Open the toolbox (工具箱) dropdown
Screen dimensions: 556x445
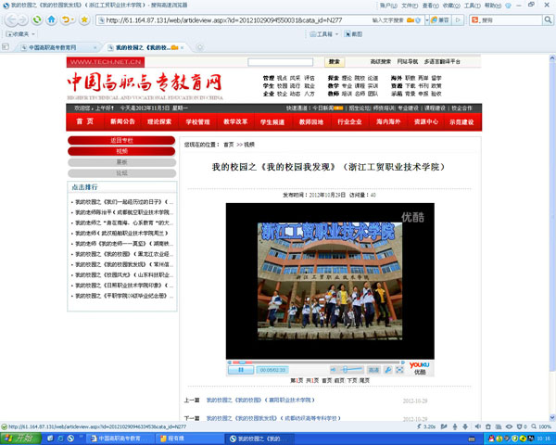click(x=323, y=34)
